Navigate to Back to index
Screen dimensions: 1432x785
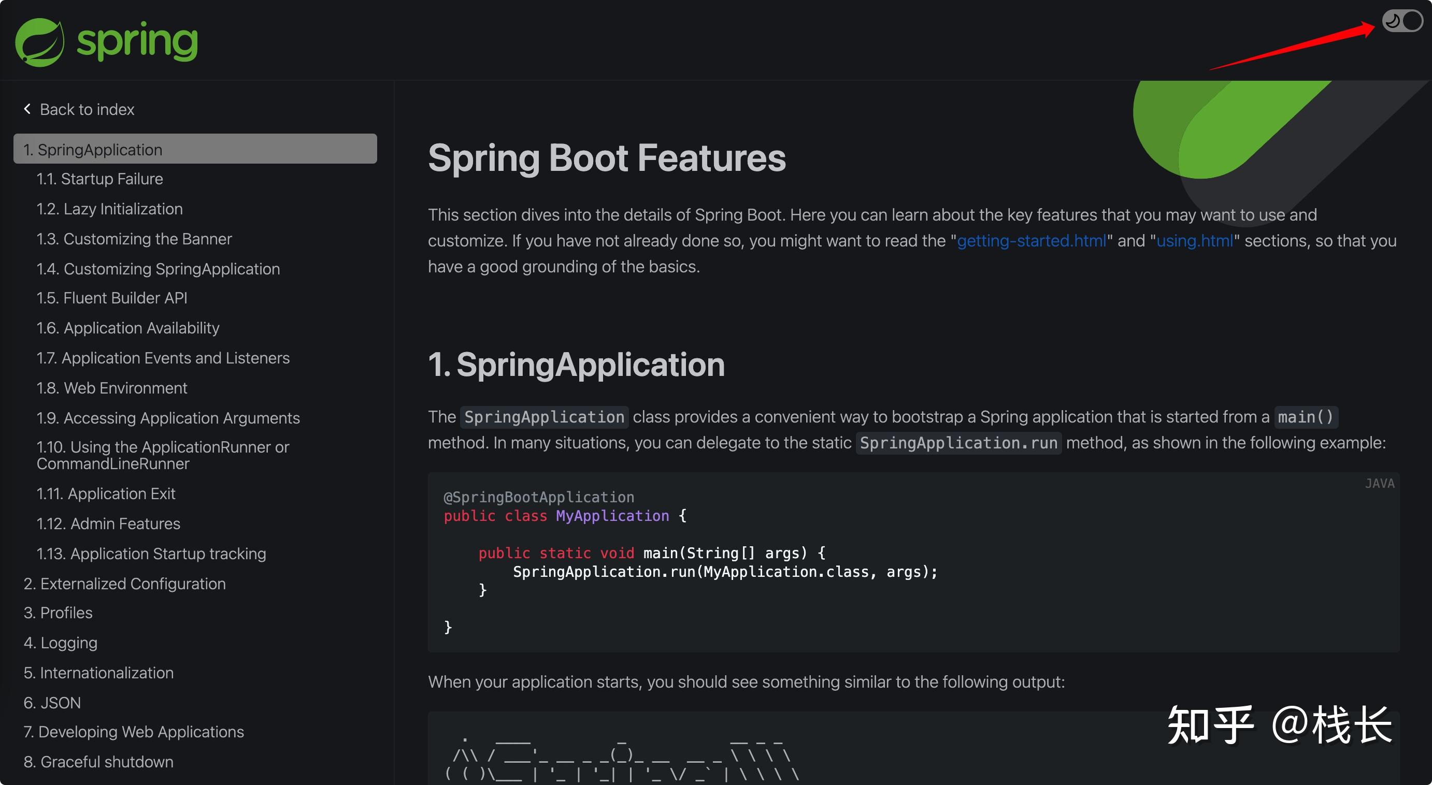tap(87, 109)
